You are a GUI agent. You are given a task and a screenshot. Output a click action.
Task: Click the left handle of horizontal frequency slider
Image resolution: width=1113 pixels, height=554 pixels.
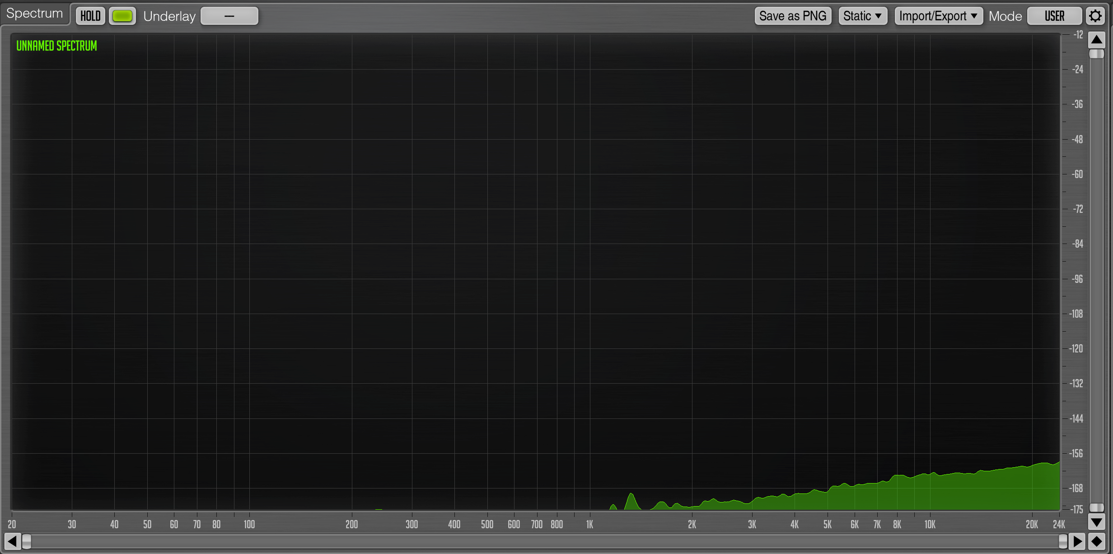coord(27,541)
